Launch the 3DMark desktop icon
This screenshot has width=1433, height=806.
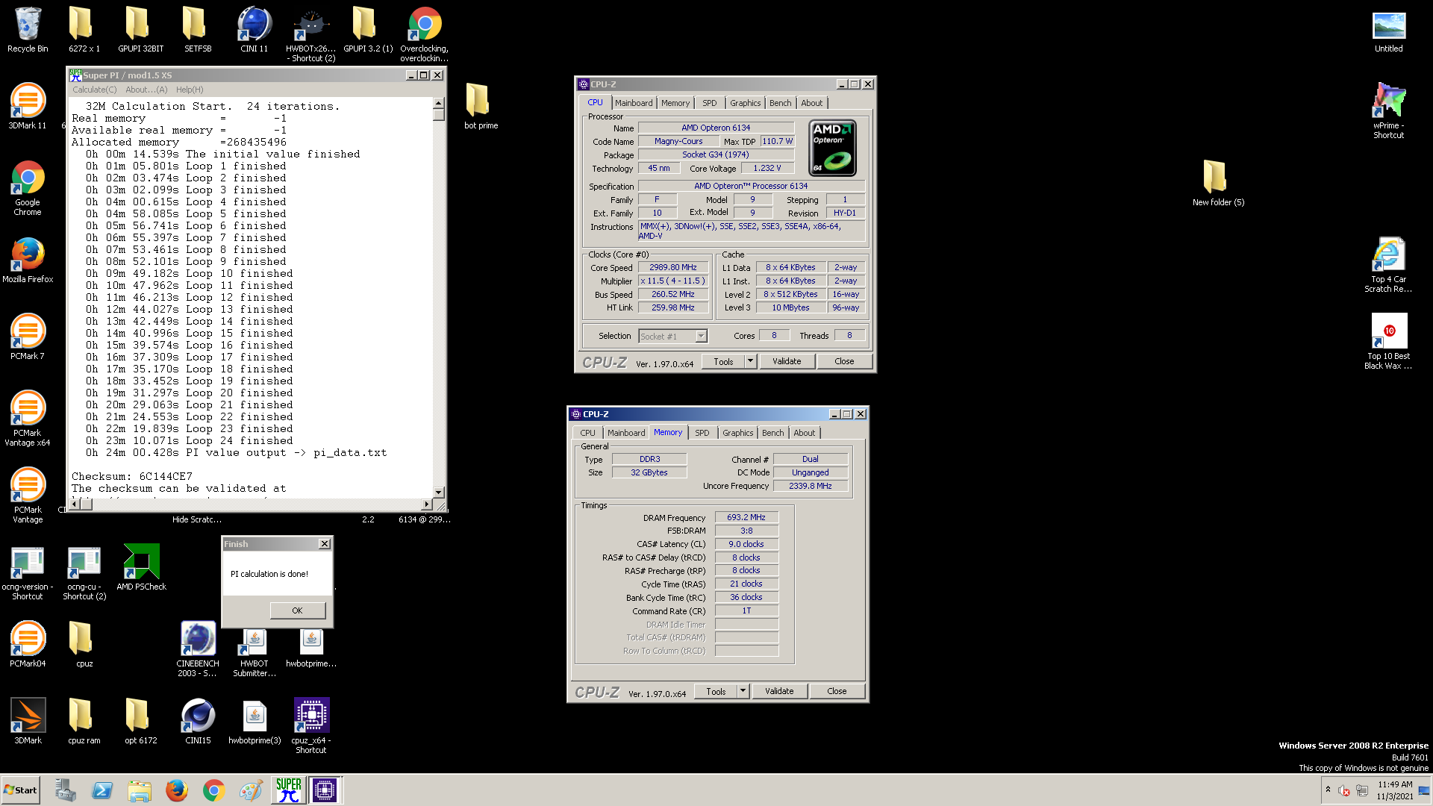28,722
